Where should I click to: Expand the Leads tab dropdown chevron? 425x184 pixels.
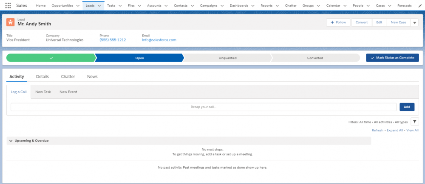pyautogui.click(x=99, y=6)
